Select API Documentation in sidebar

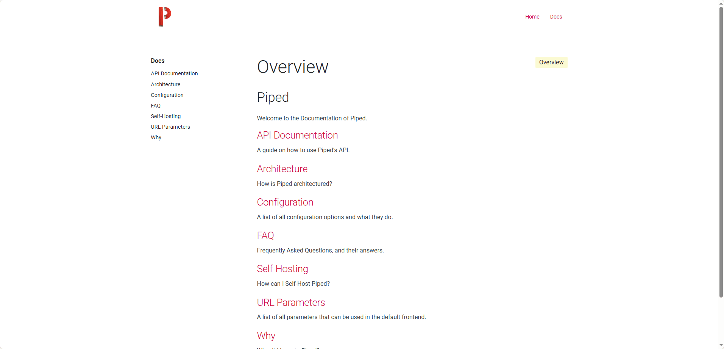click(x=174, y=73)
